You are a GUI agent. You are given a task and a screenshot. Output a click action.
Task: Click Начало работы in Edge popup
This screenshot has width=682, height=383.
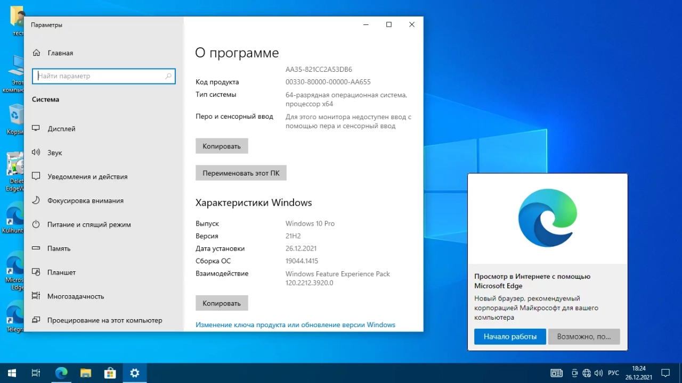[510, 337]
